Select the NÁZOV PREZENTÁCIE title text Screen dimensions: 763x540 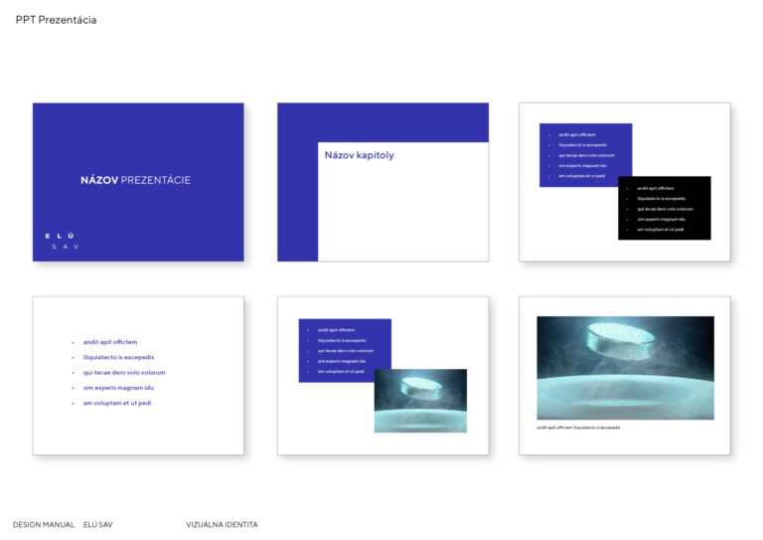(135, 180)
